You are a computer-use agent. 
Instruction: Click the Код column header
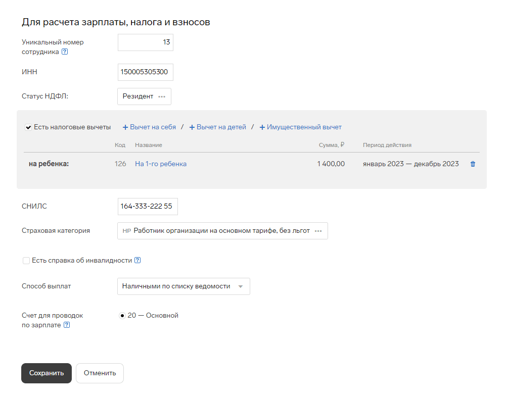coord(120,145)
